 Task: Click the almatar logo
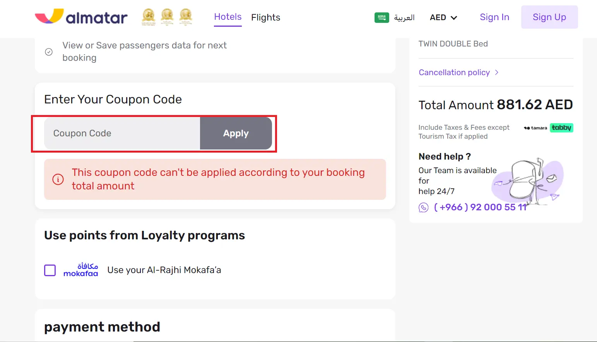[81, 17]
